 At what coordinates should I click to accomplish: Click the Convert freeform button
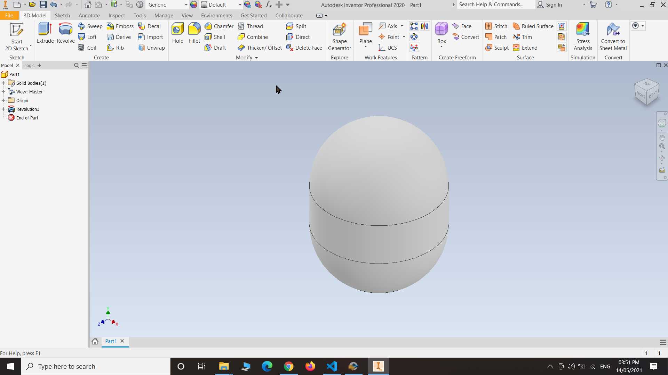466,37
